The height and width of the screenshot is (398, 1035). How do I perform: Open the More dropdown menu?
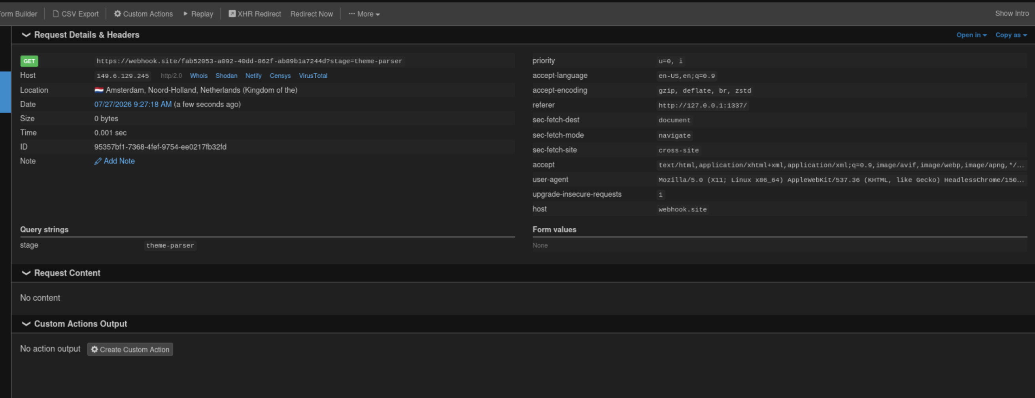(x=364, y=14)
